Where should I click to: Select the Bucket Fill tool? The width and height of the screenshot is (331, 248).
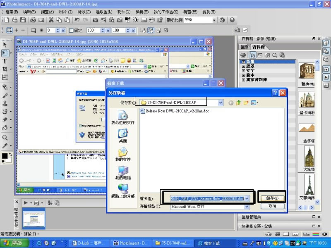tap(5, 128)
